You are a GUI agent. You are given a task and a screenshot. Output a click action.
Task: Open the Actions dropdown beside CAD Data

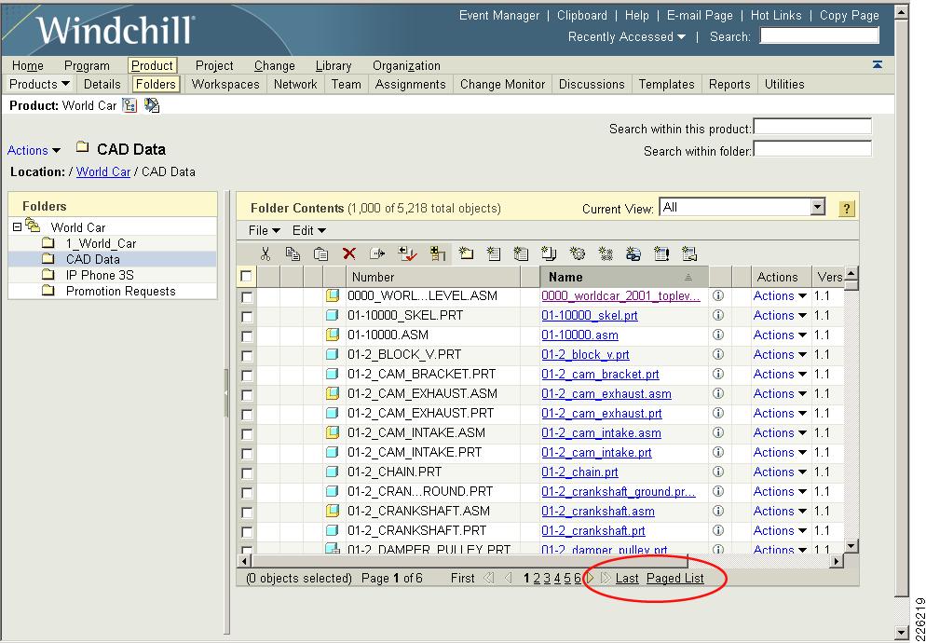pos(34,150)
